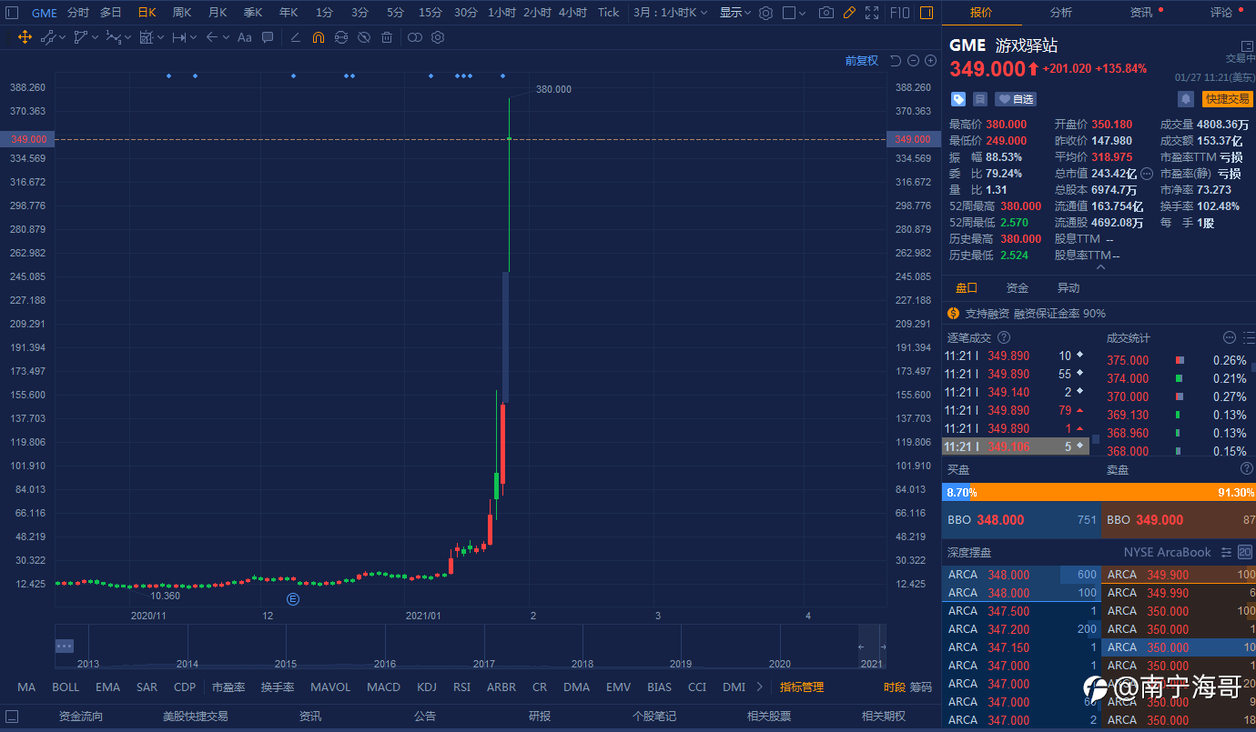Click the depth book filter settings icon
The width and height of the screenshot is (1256, 732).
pyautogui.click(x=1227, y=552)
